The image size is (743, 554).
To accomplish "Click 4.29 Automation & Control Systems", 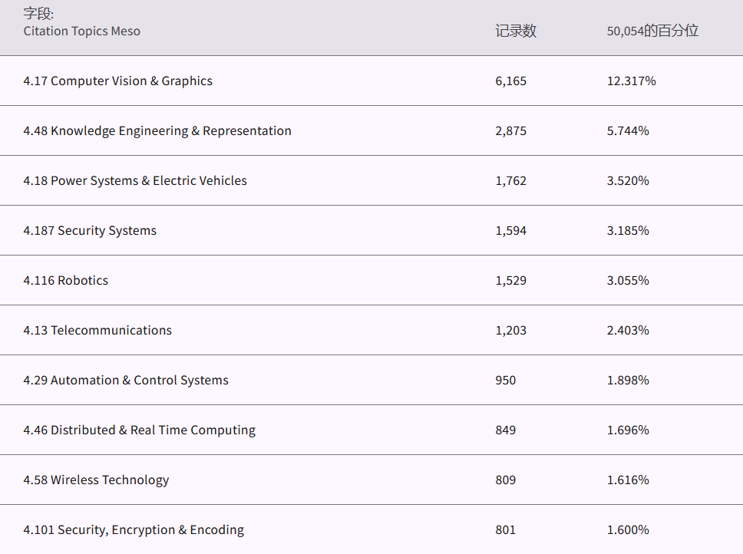I will pos(126,381).
